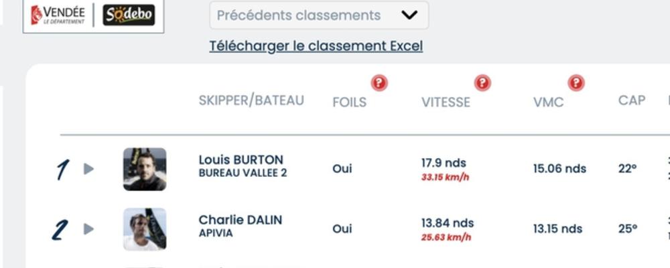Screen dimensions: 670x268
Task: Open the Précédents classements dropdown
Action: click(x=319, y=15)
